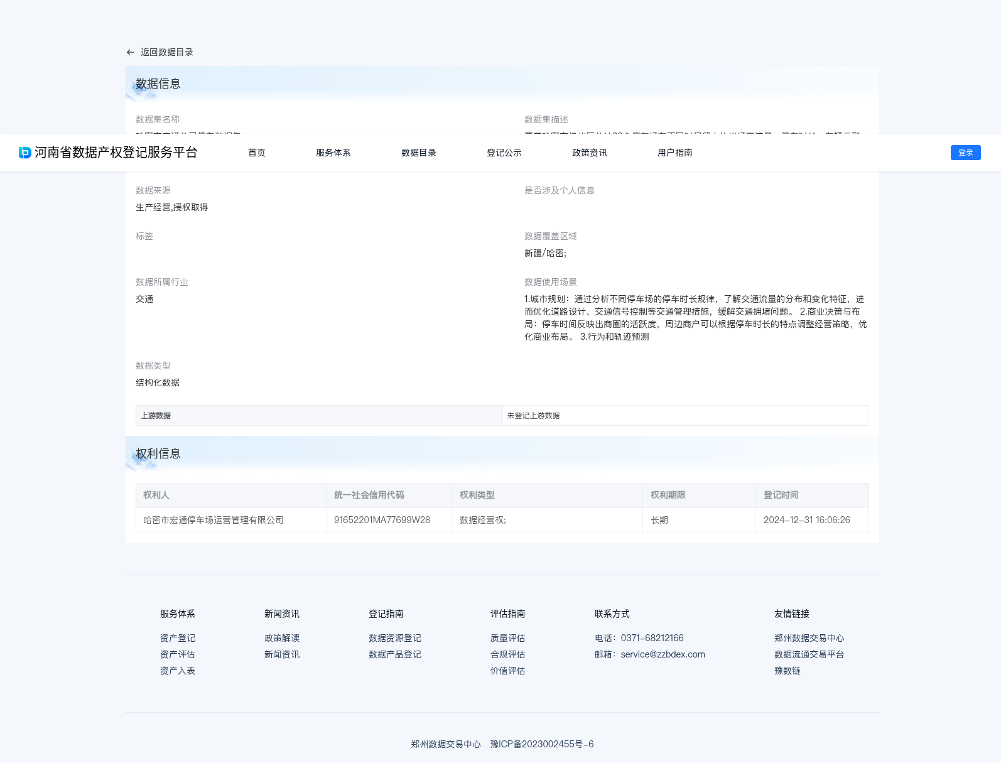Click footer link 质量评估
This screenshot has height=763, width=1001.
508,638
